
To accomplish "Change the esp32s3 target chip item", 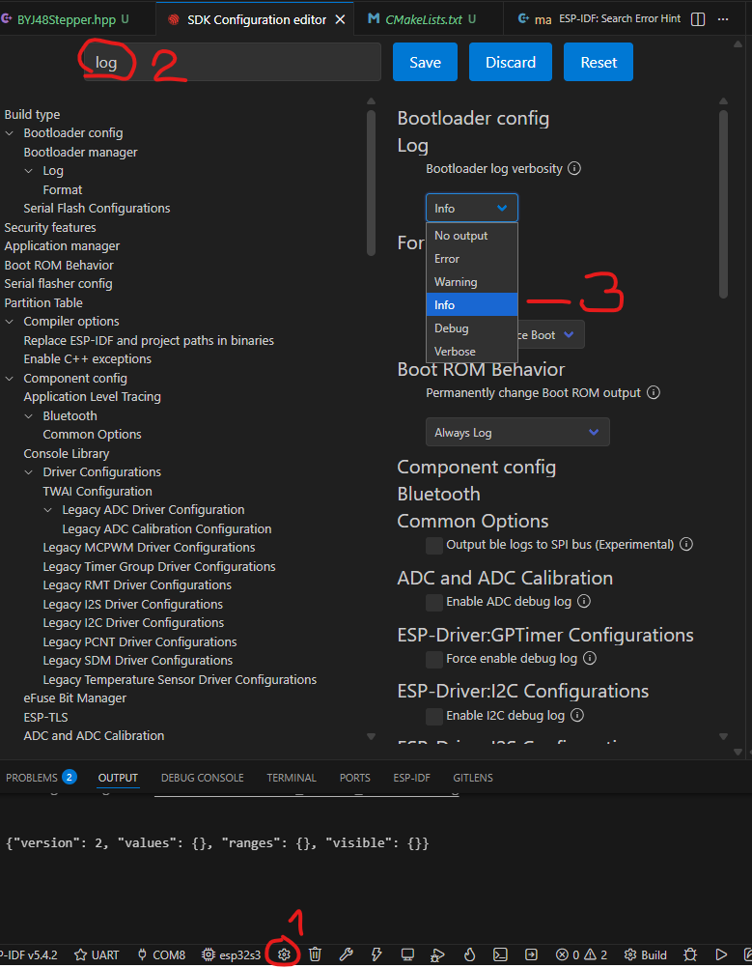I will coord(232,955).
